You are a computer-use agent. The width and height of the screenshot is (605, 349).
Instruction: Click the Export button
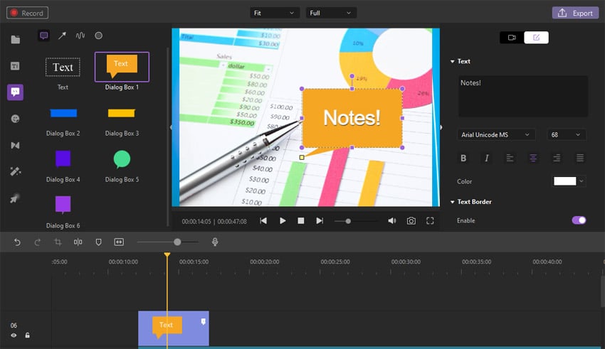click(x=575, y=13)
